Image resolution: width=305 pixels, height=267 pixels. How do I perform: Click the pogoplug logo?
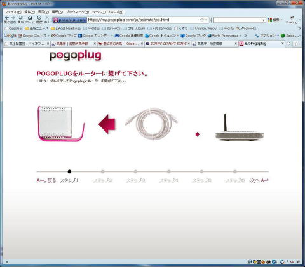coord(76,56)
